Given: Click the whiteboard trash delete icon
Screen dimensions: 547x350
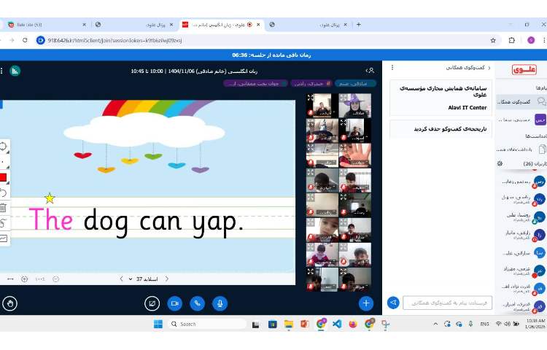Looking at the screenshot, I should (x=4, y=208).
